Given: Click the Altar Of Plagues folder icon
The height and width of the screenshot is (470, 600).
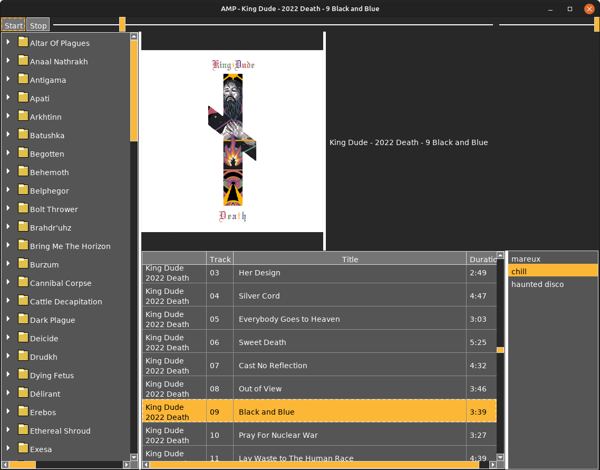Looking at the screenshot, I should (x=23, y=42).
